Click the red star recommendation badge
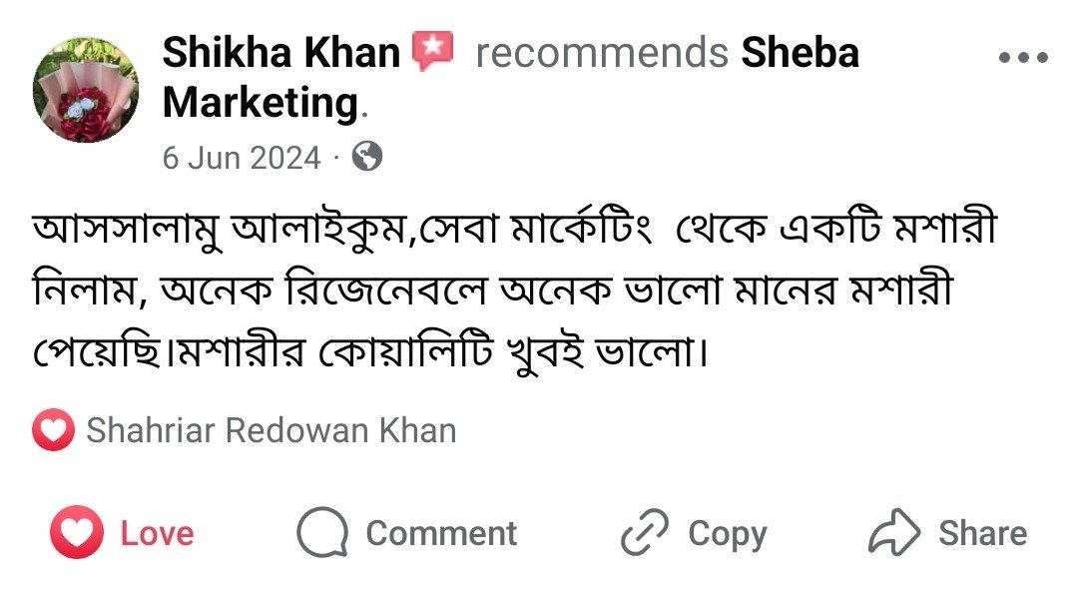 433,51
